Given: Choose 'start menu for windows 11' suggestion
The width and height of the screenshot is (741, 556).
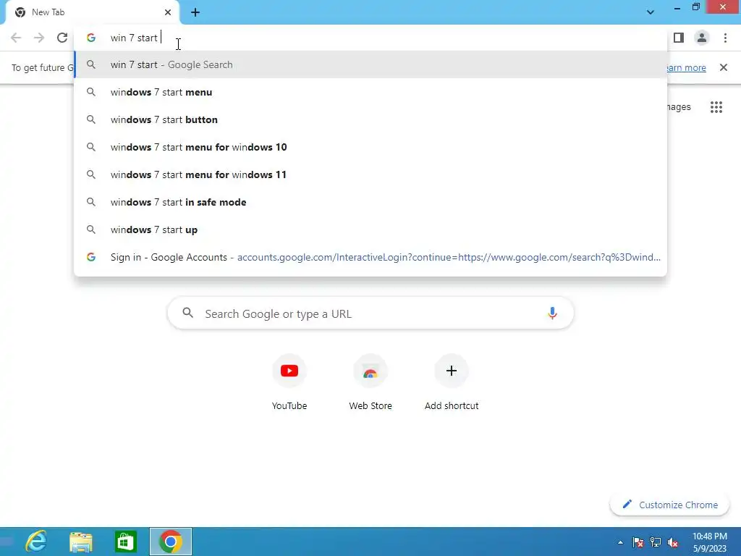Looking at the screenshot, I should click(x=370, y=174).
